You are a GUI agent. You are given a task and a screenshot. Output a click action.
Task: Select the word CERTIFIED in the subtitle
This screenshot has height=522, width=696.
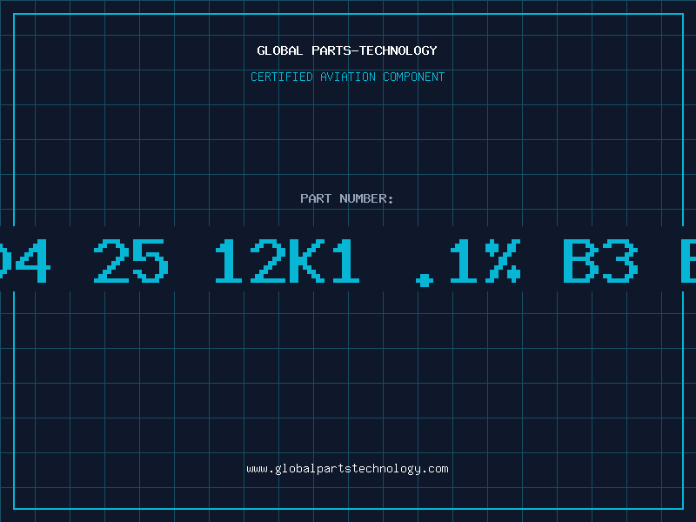[x=282, y=77]
